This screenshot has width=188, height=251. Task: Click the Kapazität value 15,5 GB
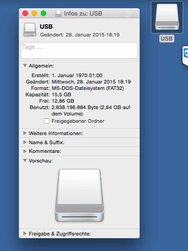pyautogui.click(x=61, y=94)
